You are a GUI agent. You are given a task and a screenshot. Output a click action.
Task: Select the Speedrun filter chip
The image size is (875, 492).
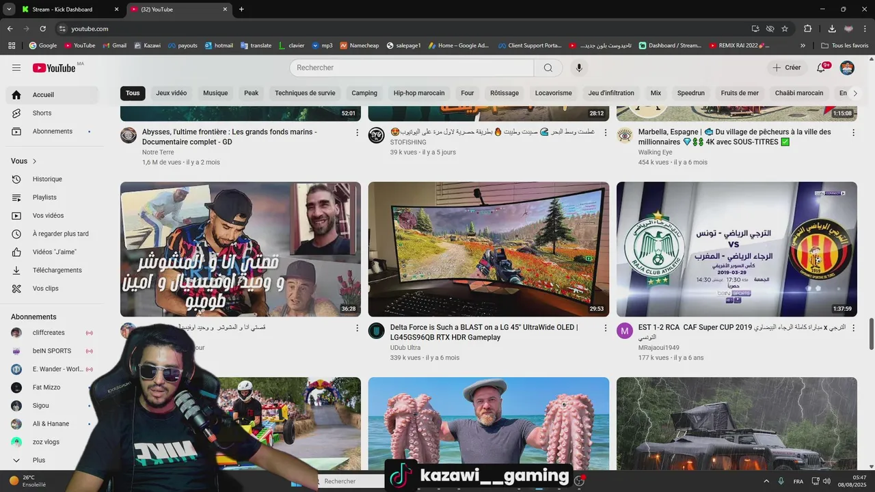(690, 93)
